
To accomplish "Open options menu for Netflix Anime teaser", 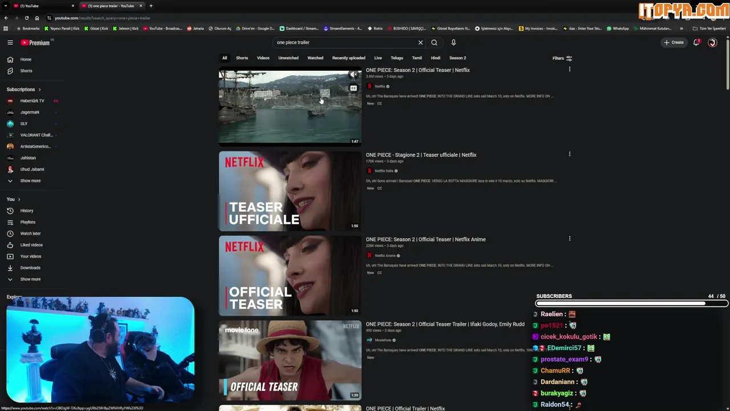I will click(x=569, y=239).
